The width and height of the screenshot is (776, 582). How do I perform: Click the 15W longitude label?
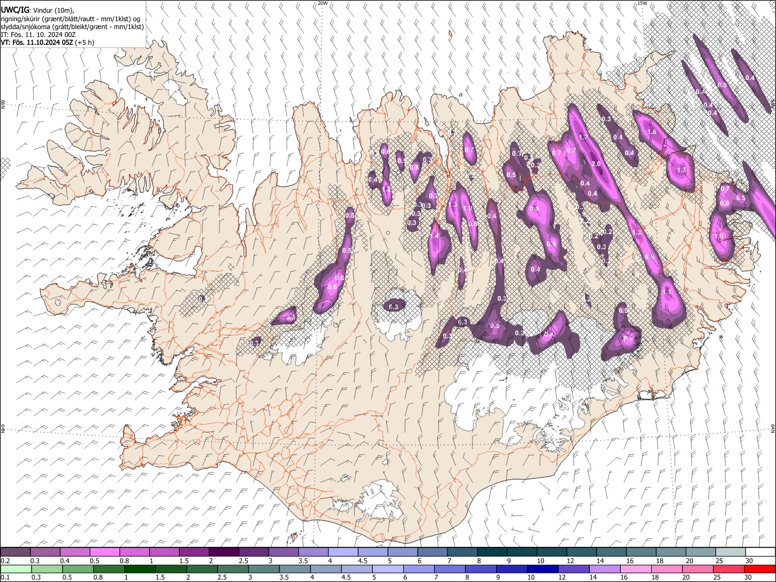(642, 3)
